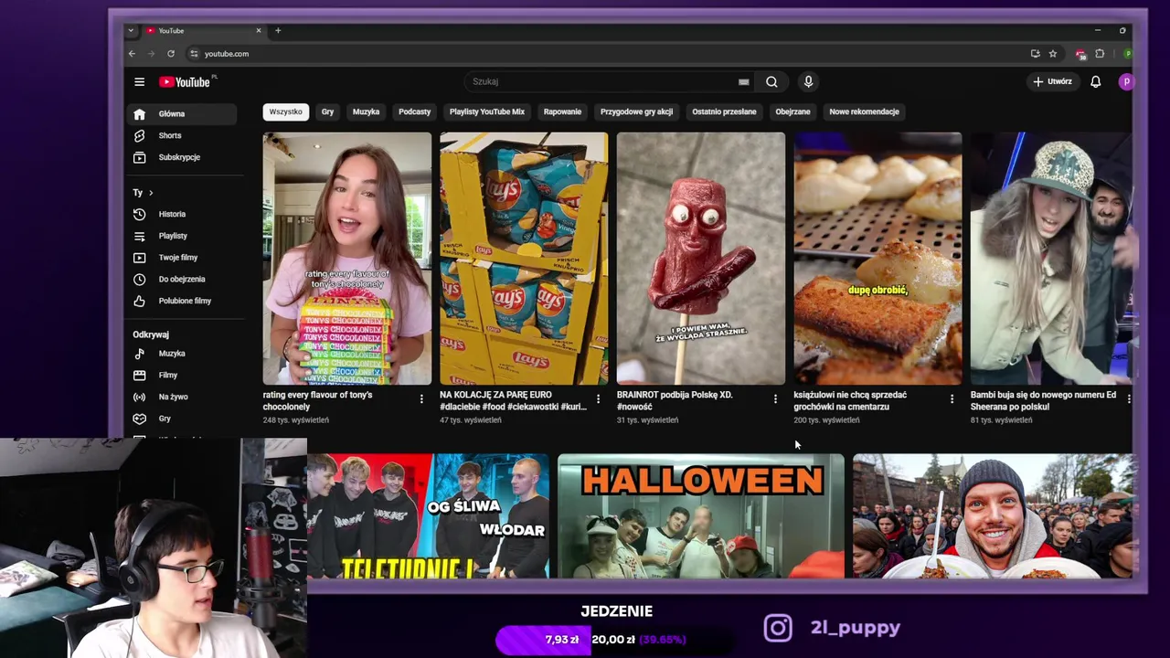The image size is (1170, 658).
Task: Bookmark this page with star icon
Action: 1053,54
